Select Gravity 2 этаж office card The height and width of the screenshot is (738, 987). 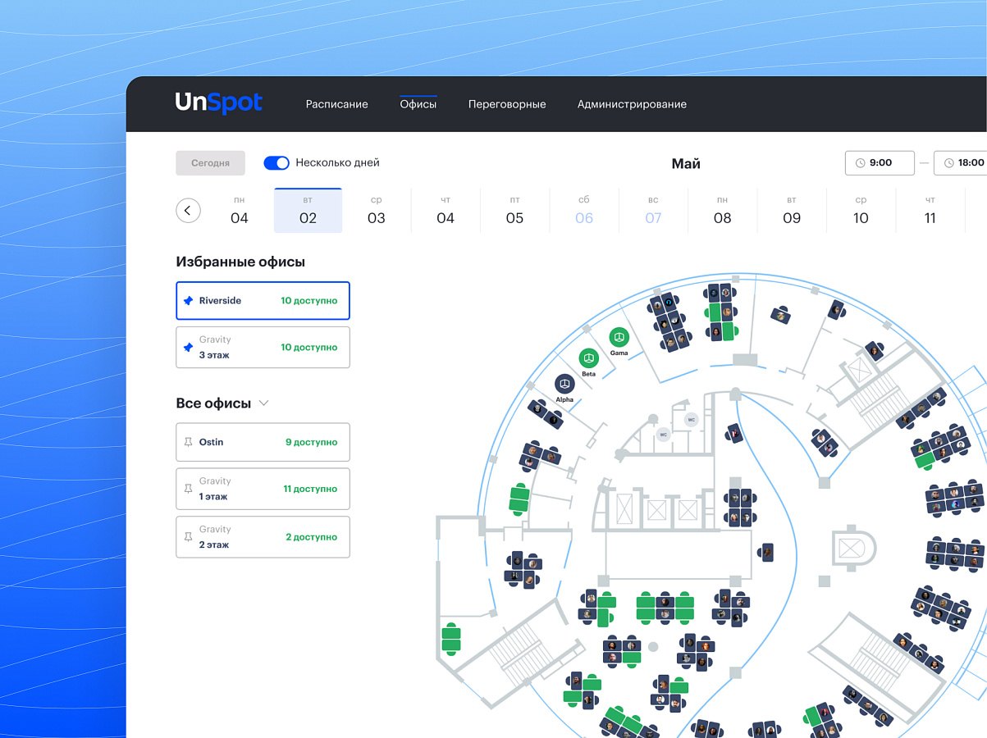pos(263,537)
